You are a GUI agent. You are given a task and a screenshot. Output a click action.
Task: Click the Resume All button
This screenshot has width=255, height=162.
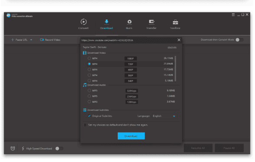pos(198,148)
